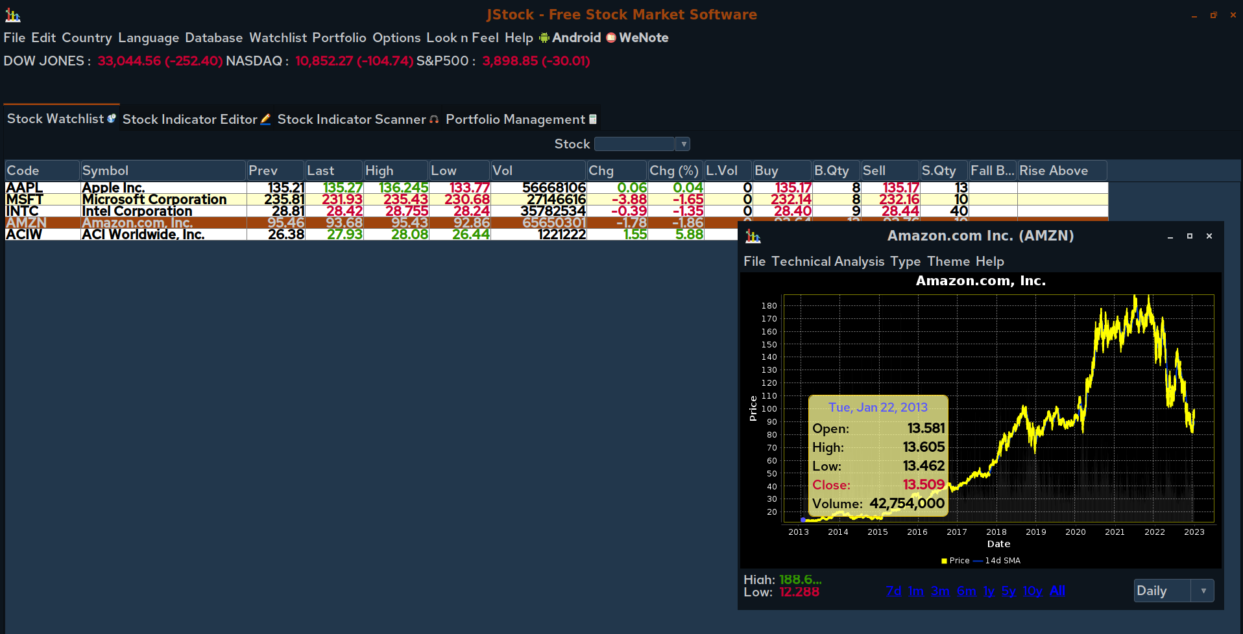The width and height of the screenshot is (1243, 634).
Task: Show the All chart range
Action: (x=1057, y=591)
